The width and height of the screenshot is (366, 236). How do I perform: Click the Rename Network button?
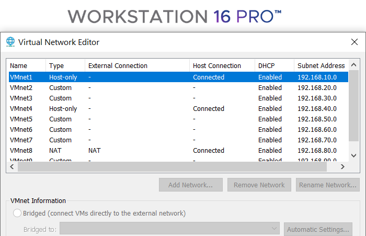328,185
